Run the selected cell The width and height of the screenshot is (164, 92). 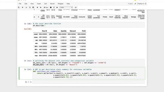46,7
